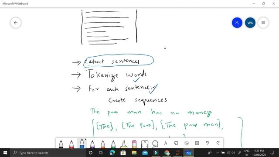Select the yellow highlighter
The height and width of the screenshot is (157, 279).
pyautogui.click(x=124, y=144)
